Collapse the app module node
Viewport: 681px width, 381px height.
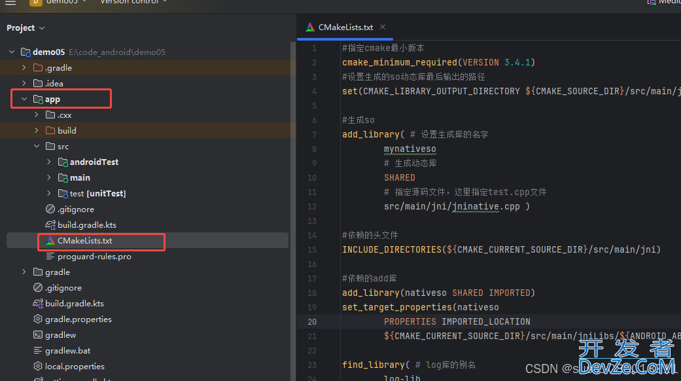(x=24, y=99)
